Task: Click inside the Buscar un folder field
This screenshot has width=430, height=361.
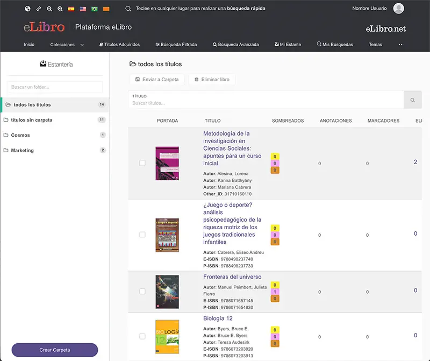Action: 54,87
